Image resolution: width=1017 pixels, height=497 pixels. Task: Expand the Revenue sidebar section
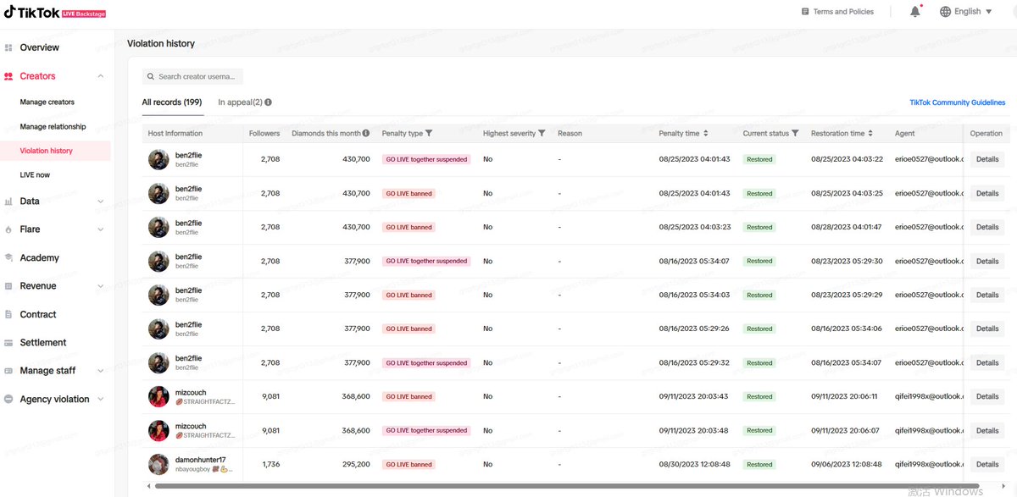tap(101, 286)
